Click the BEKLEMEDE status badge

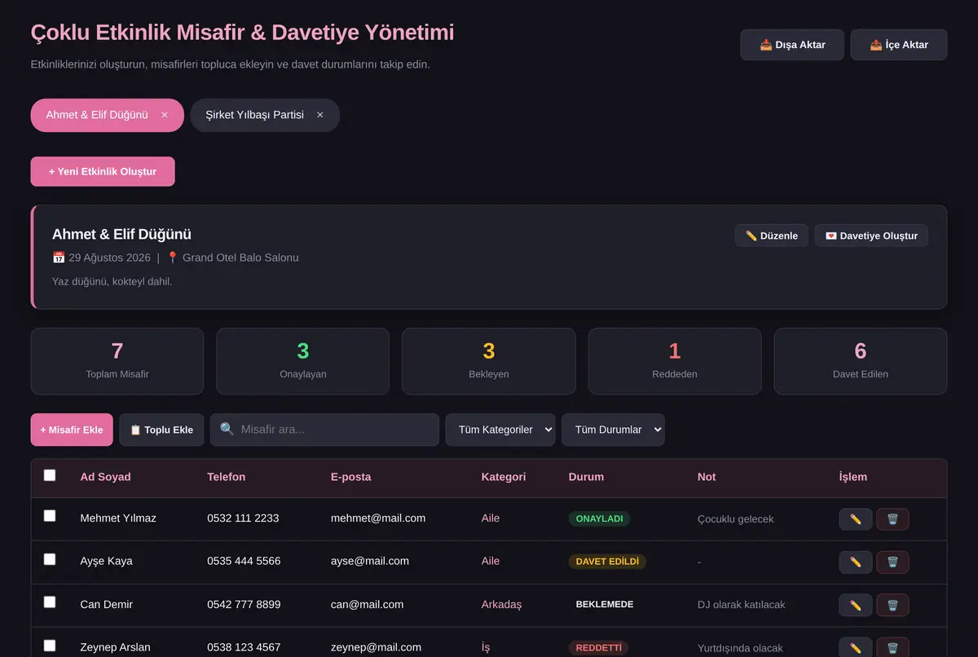pyautogui.click(x=605, y=605)
